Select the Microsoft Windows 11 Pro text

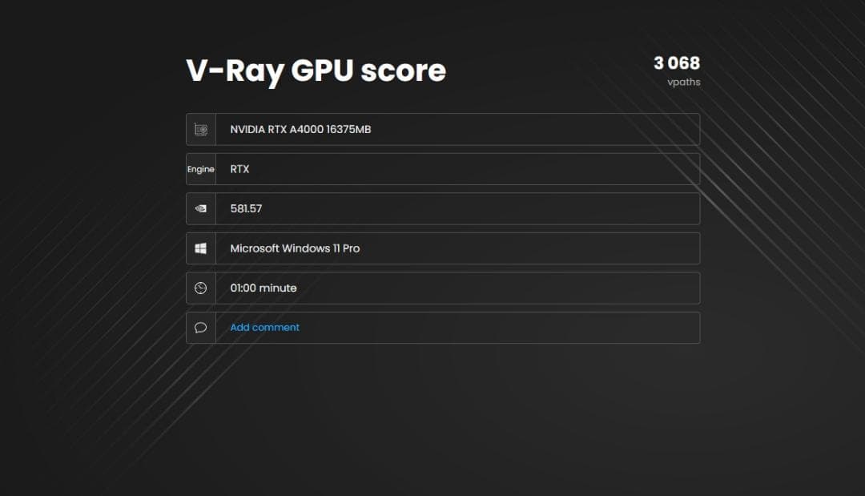294,248
